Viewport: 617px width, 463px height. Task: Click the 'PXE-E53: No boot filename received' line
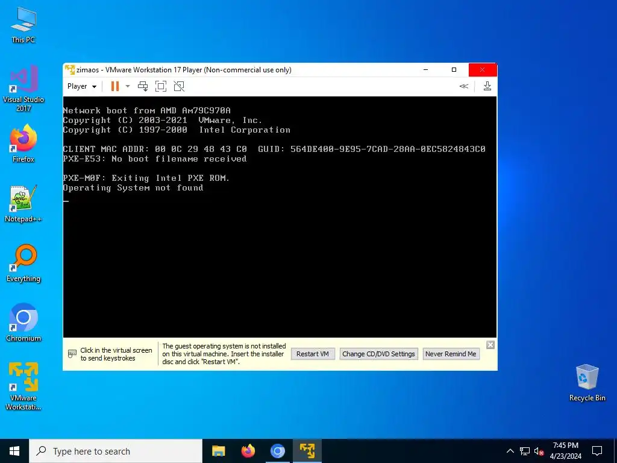(x=155, y=159)
